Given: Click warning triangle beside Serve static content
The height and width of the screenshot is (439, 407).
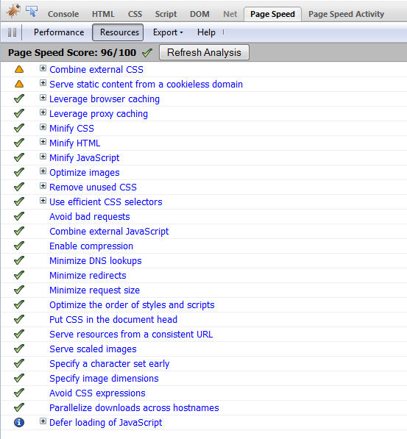Looking at the screenshot, I should coord(19,84).
